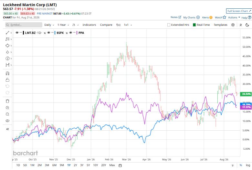Select the 1D range tab
This screenshot has width=252, height=170.
(18, 165)
